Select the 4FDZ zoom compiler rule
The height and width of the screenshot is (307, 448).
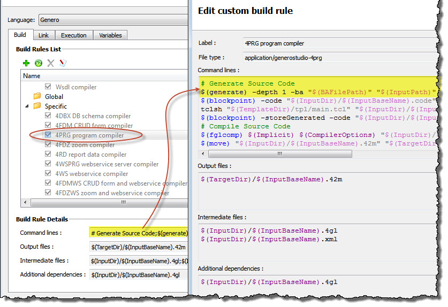[85, 145]
